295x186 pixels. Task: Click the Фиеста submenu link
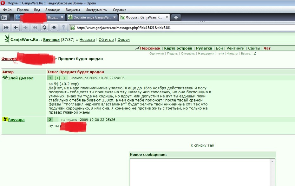[x=232, y=53]
